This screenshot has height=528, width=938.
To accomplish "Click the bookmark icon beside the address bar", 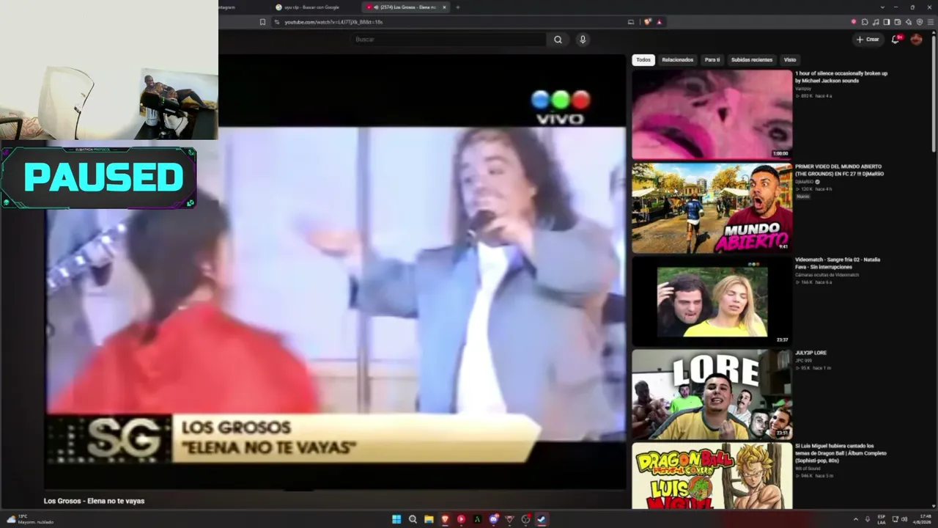I will click(262, 22).
